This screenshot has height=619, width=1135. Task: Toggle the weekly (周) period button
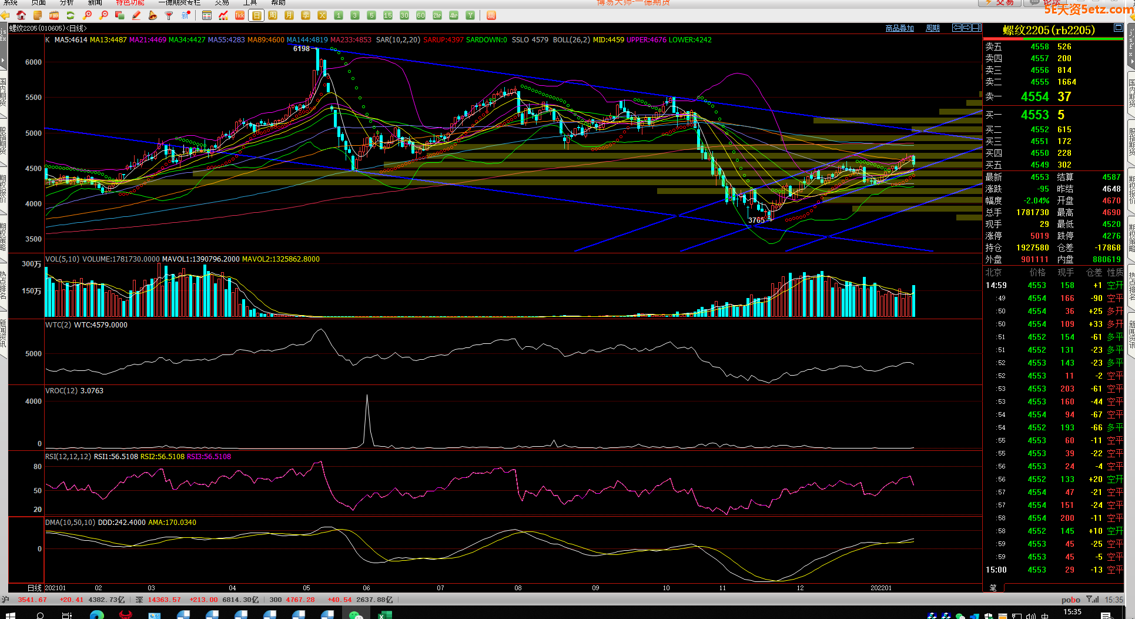(273, 15)
